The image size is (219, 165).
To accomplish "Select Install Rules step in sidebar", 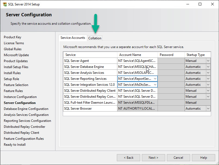I will tap(12, 73).
